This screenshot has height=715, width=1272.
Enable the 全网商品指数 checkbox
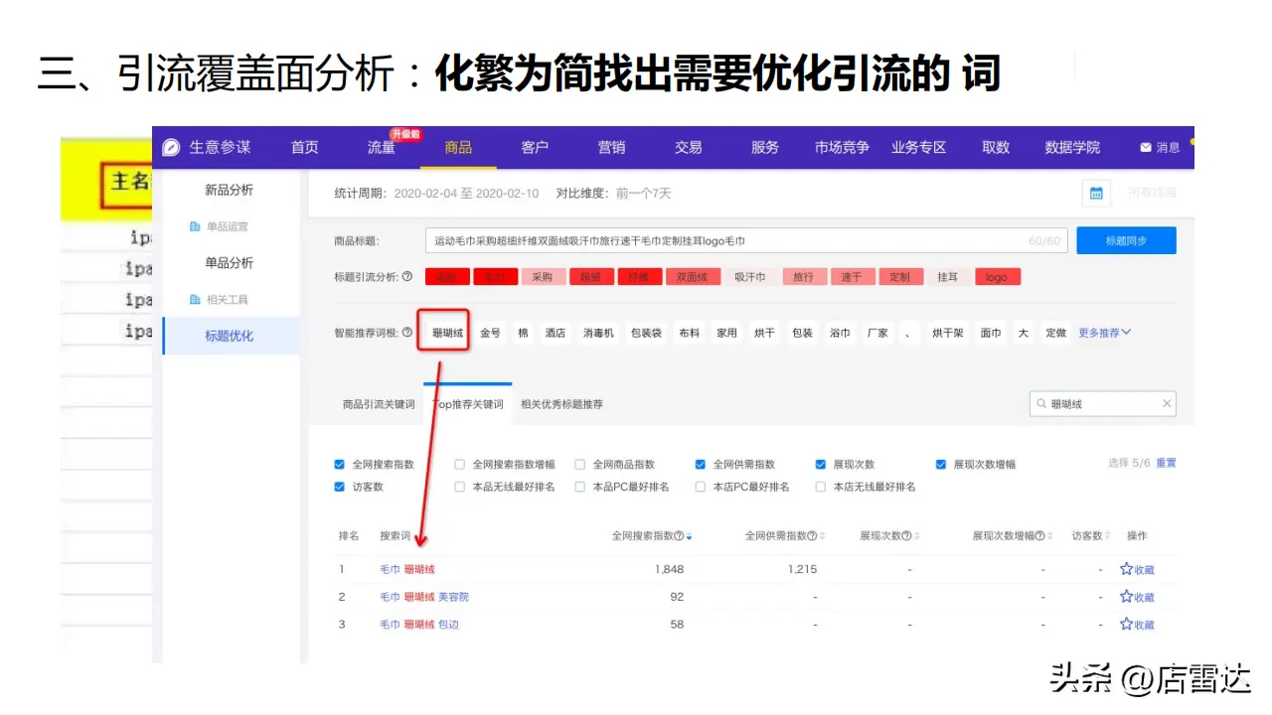point(580,464)
